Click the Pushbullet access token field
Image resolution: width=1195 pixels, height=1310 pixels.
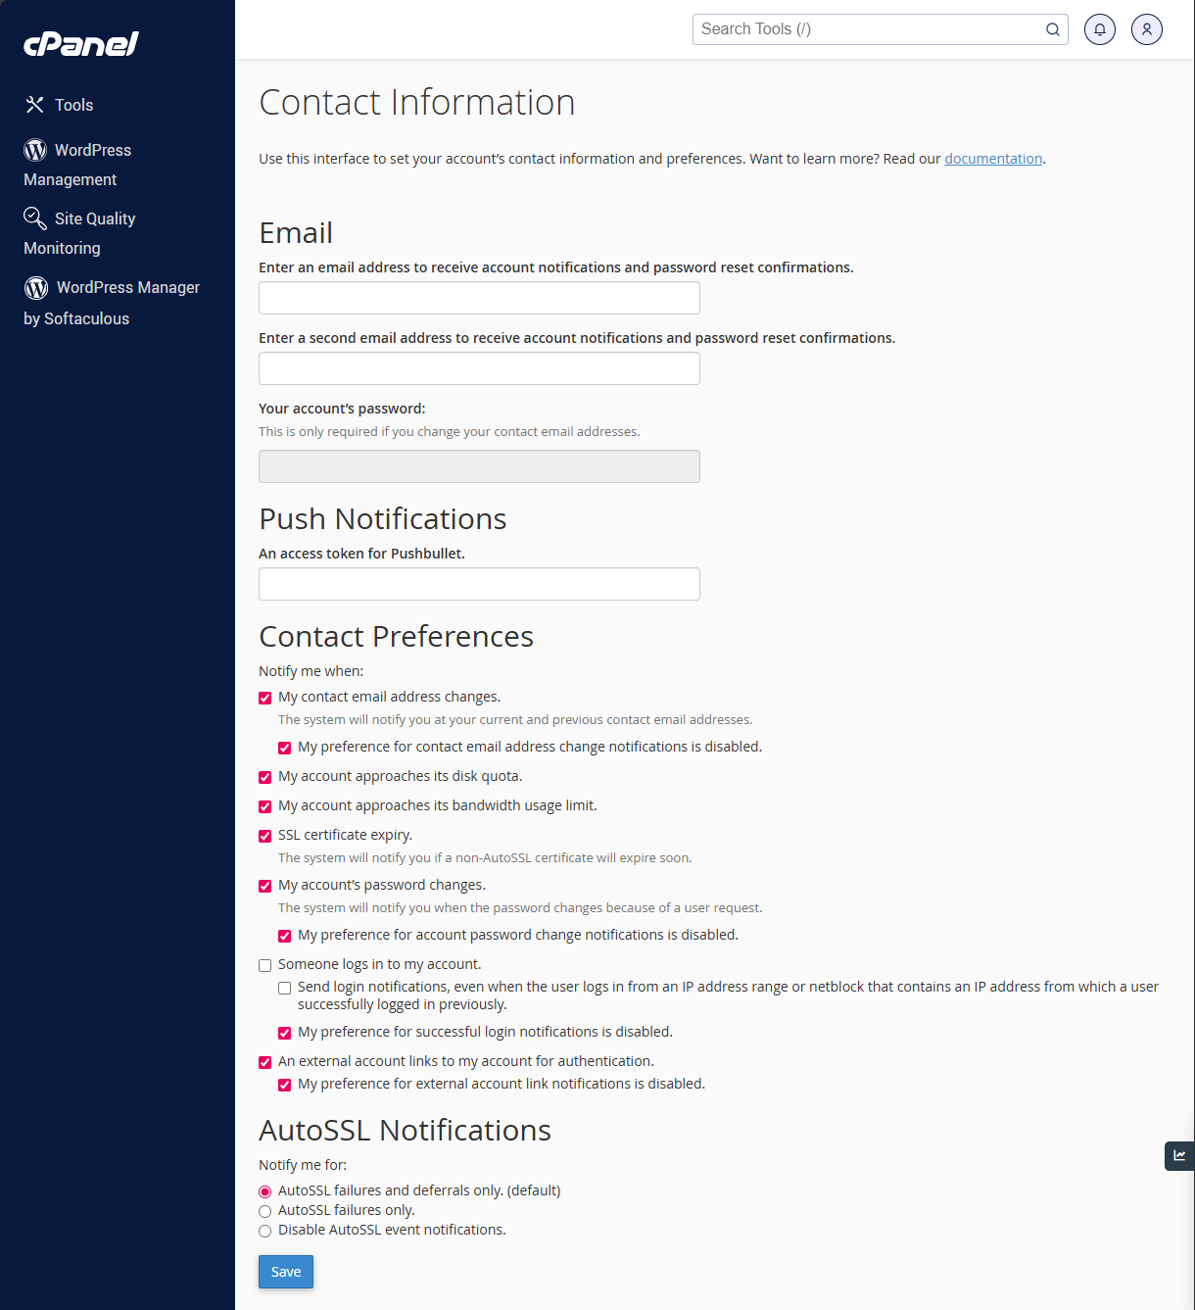(479, 583)
